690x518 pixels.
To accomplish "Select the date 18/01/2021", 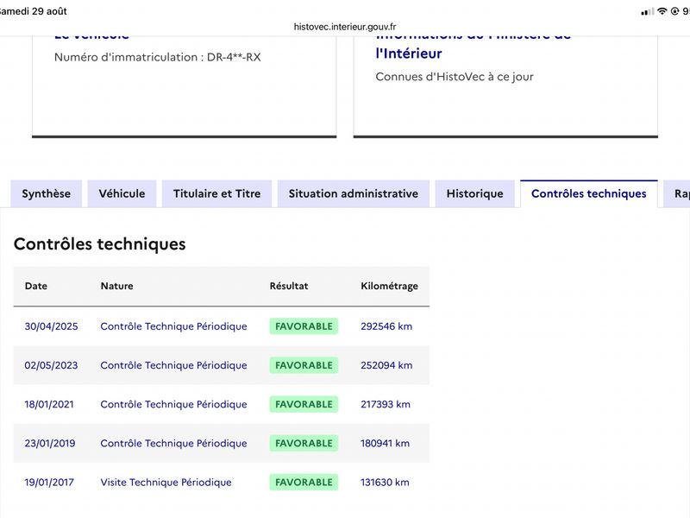I will coord(49,404).
